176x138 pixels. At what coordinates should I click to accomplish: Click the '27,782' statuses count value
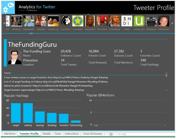click(119, 51)
